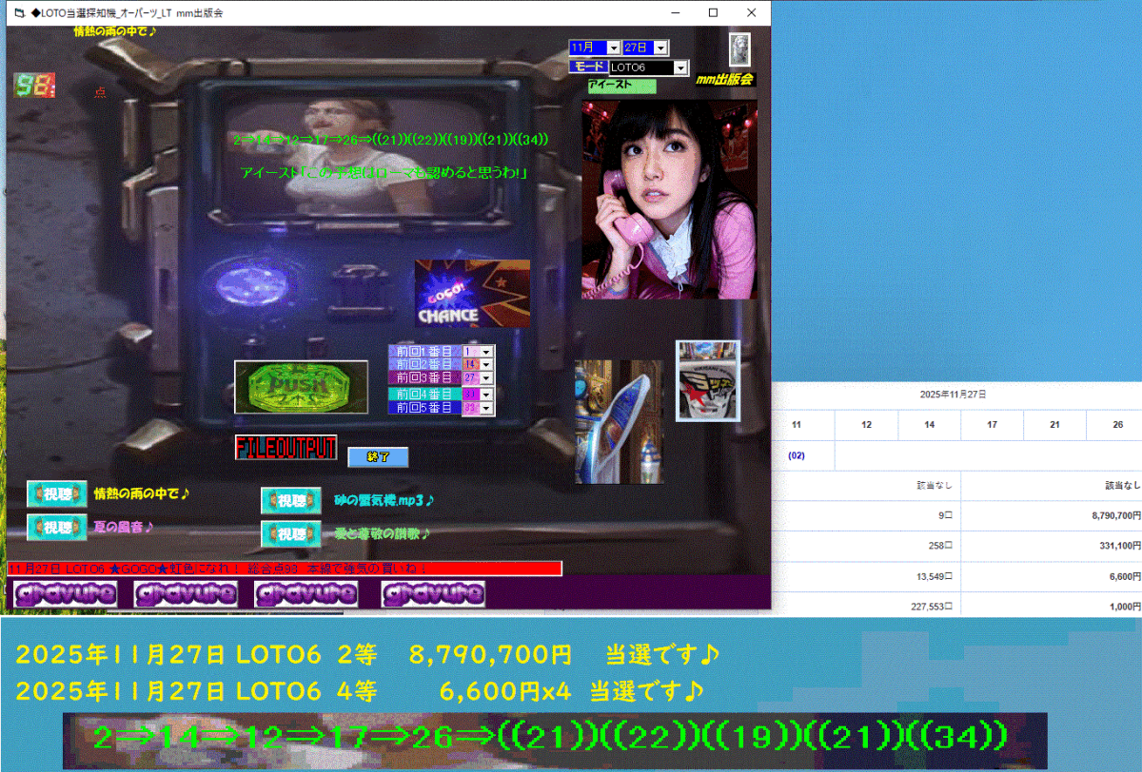Click the 前回5番目 label
The image size is (1142, 772).
point(424,408)
